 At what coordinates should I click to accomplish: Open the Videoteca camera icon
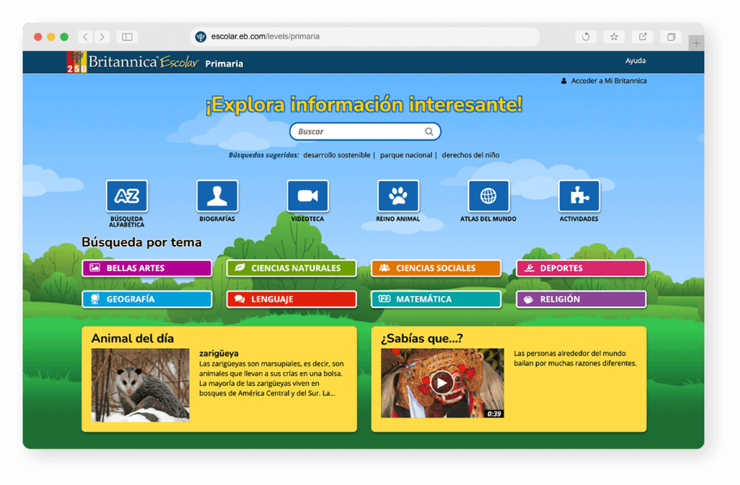click(308, 196)
